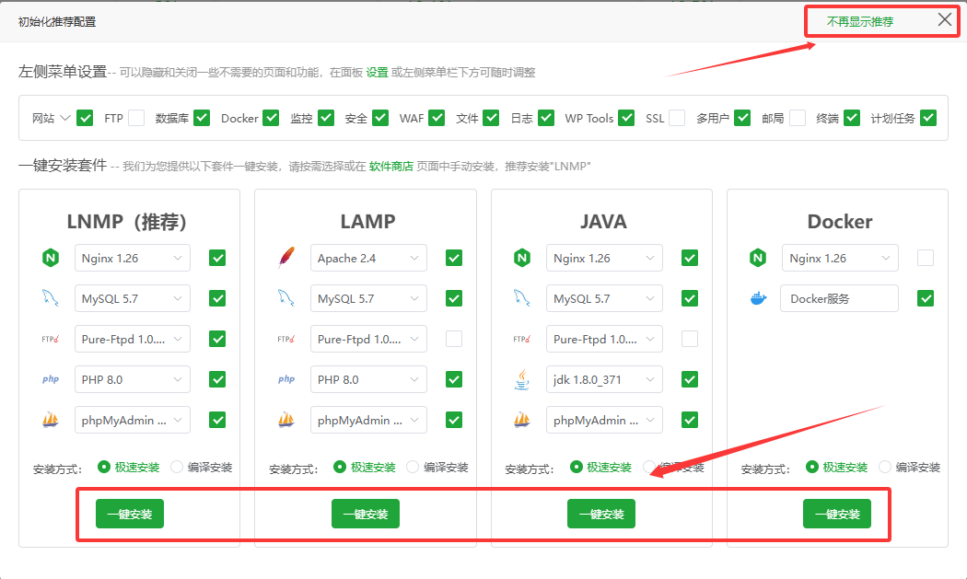
Task: Click the phpMyAdmin sailboat icon in JAVA card
Action: click(x=522, y=420)
